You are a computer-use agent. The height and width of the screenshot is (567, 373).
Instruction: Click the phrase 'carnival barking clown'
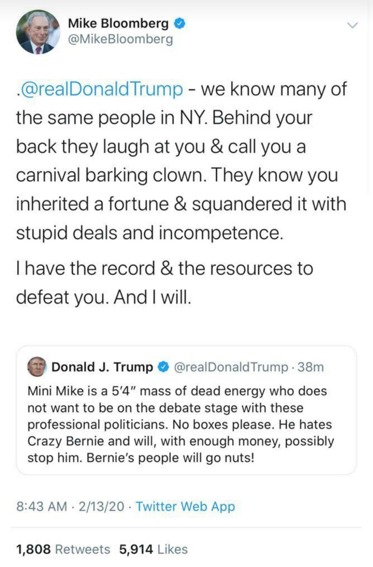pyautogui.click(x=111, y=175)
